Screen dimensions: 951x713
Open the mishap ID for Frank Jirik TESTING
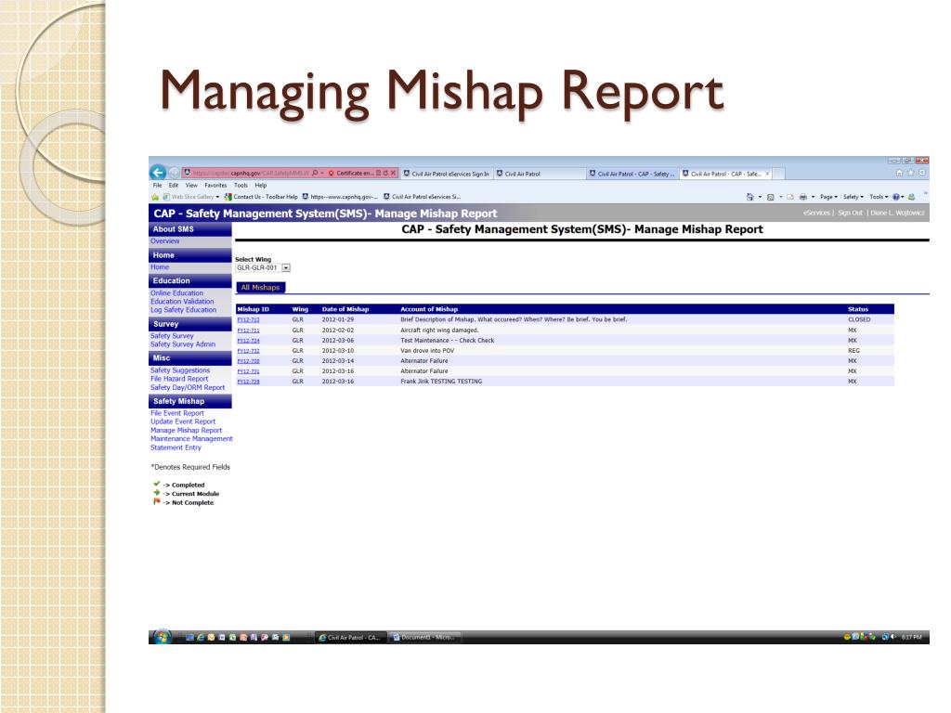248,382
